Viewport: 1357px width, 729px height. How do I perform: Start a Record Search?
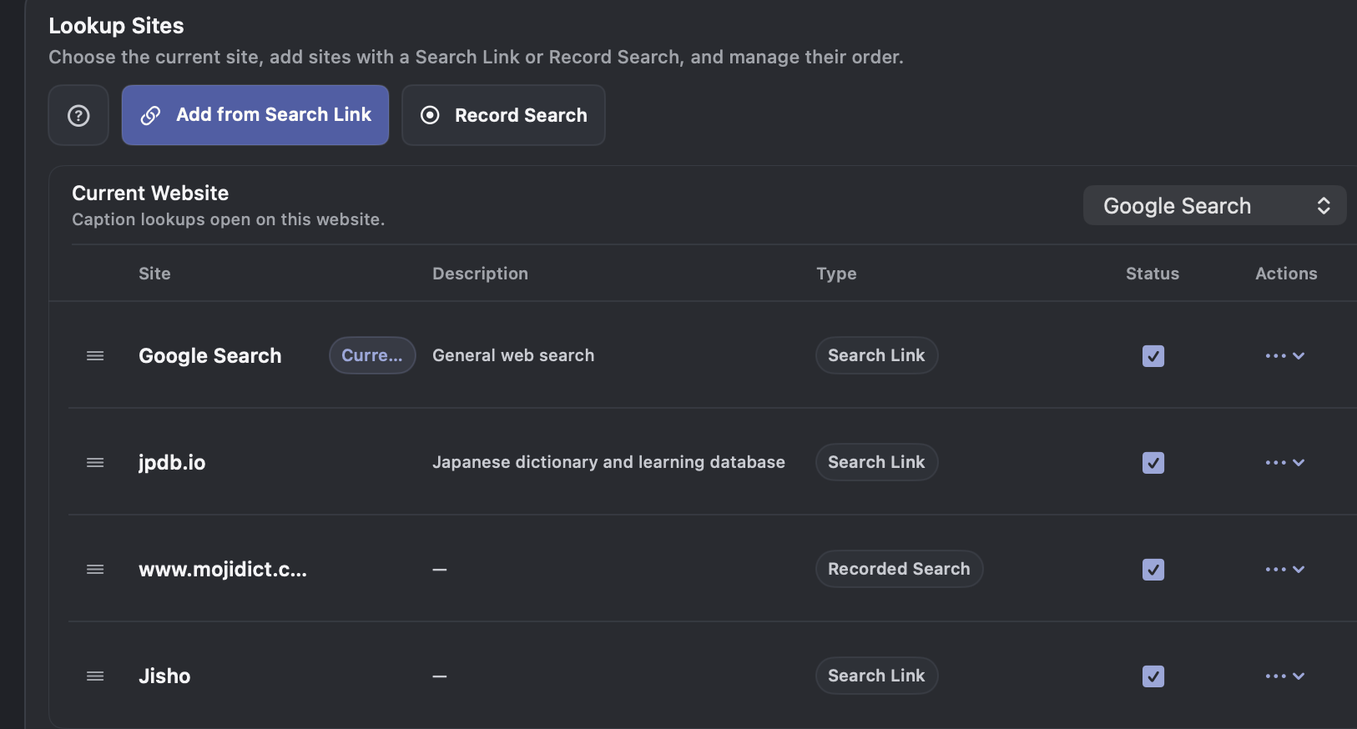[503, 115]
